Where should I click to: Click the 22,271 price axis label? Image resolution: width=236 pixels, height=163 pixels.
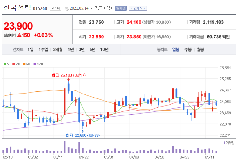click(x=225, y=135)
